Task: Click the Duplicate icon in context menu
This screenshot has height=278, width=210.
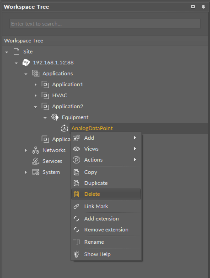Action: point(76,183)
